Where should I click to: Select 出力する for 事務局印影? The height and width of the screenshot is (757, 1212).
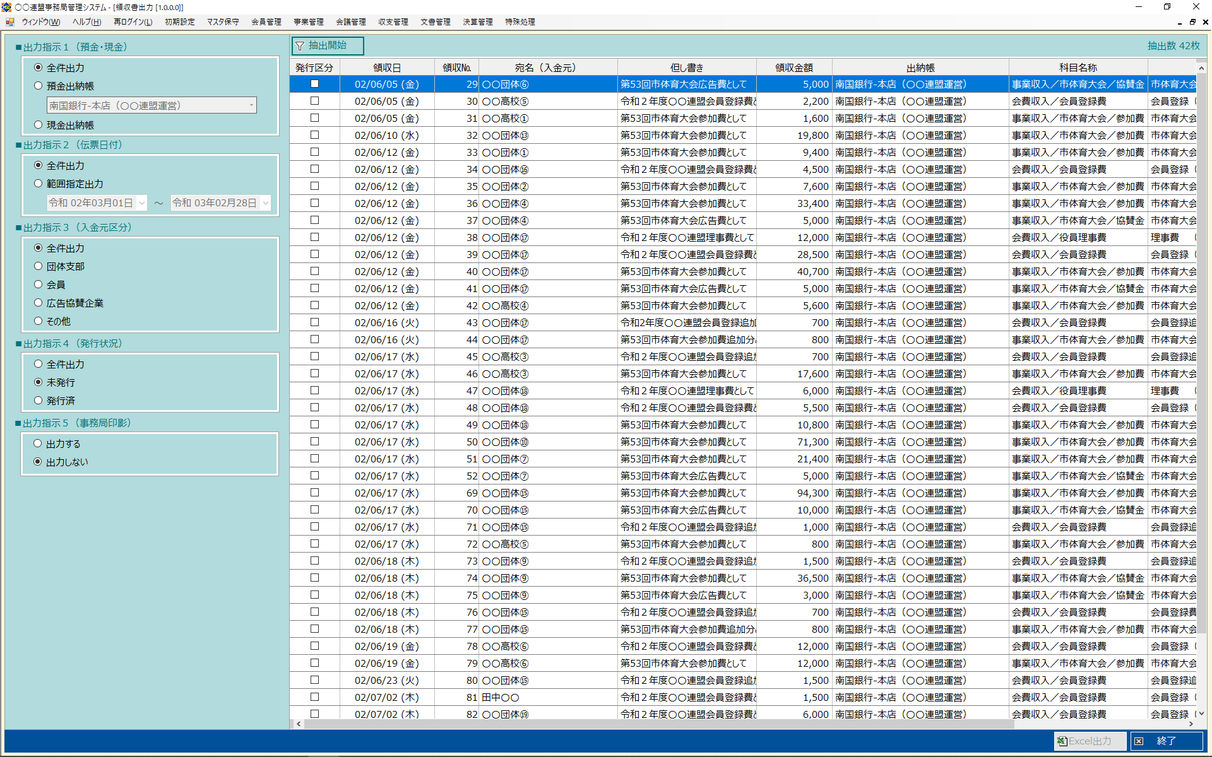38,443
